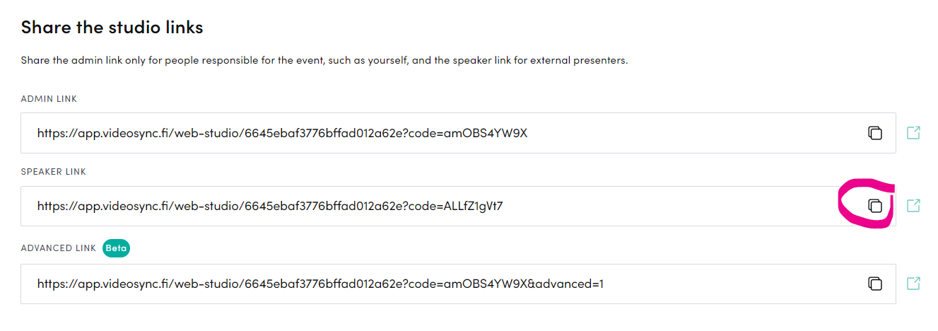The height and width of the screenshot is (331, 938).
Task: Click the admin link URL text
Action: tap(282, 133)
